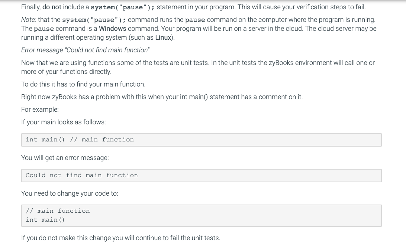Click the bold word "Linux"

(163, 37)
